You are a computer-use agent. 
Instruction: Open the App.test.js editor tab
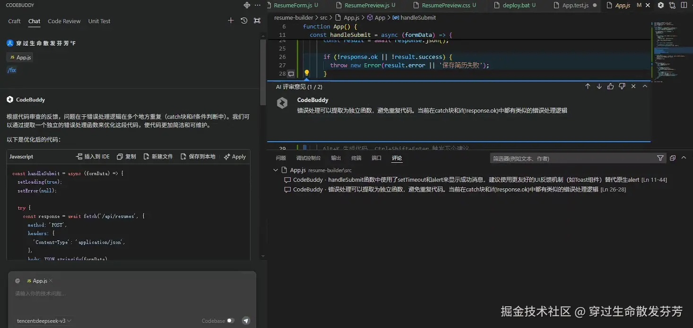575,5
